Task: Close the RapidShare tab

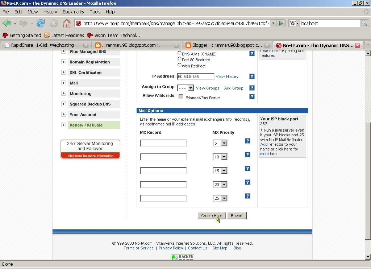Action: click(x=86, y=45)
